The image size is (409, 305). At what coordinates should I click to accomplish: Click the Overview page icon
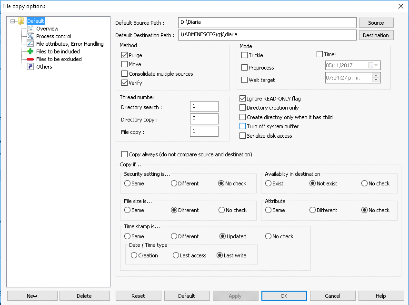30,29
